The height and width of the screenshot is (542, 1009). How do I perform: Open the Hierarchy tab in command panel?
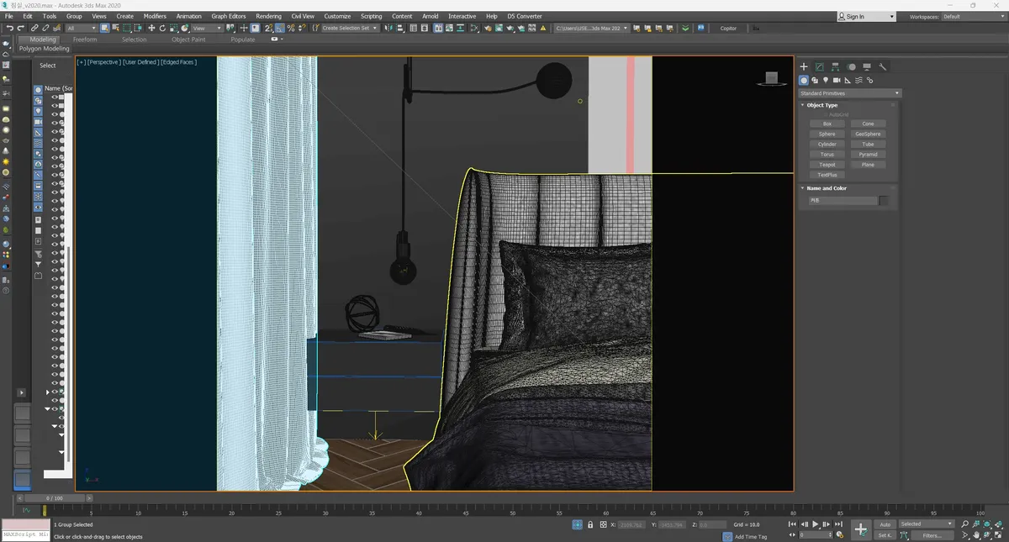pos(835,66)
